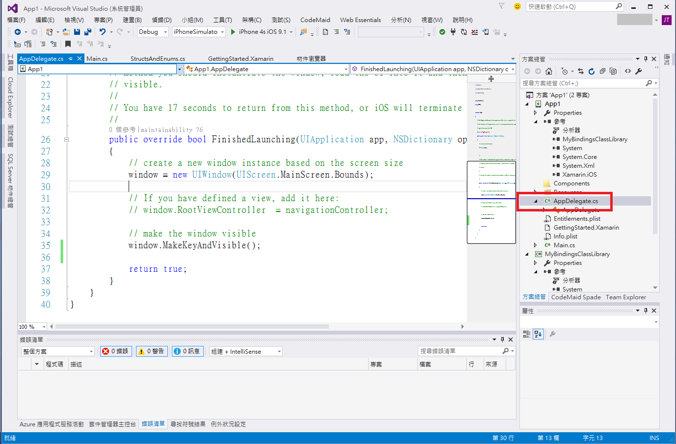Click the code minimap viewport
This screenshot has height=444, width=676.
[491, 202]
